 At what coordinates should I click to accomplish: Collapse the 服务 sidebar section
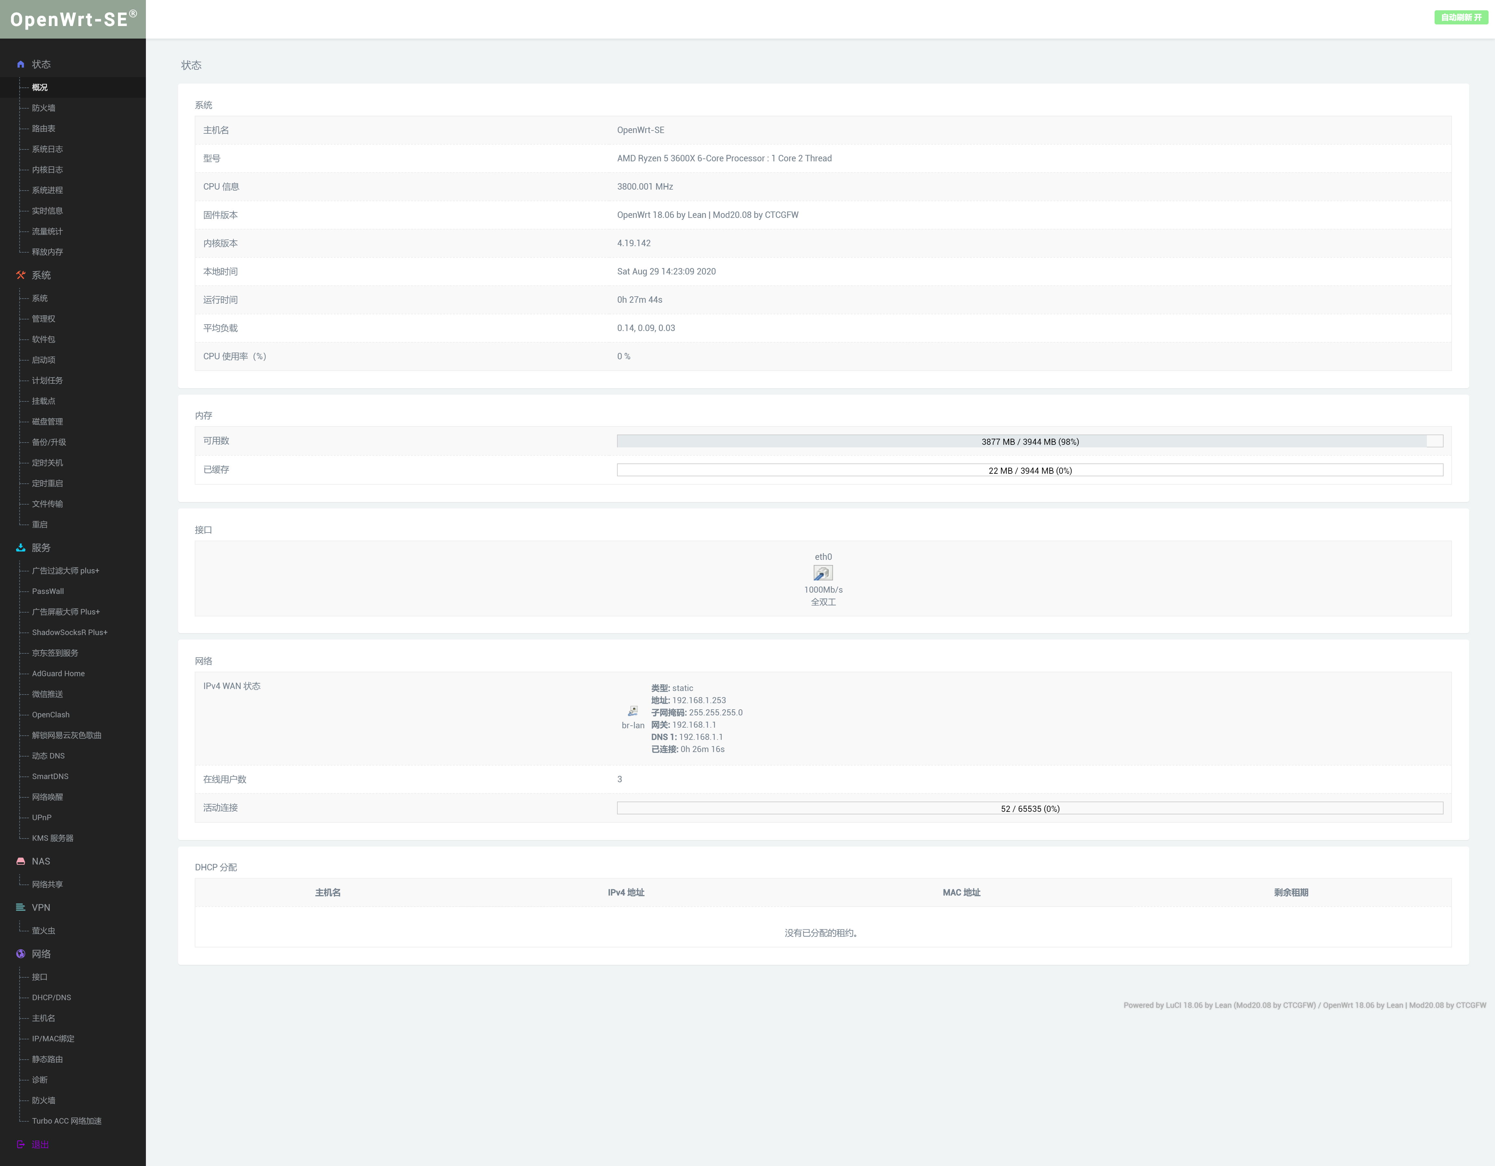click(41, 548)
